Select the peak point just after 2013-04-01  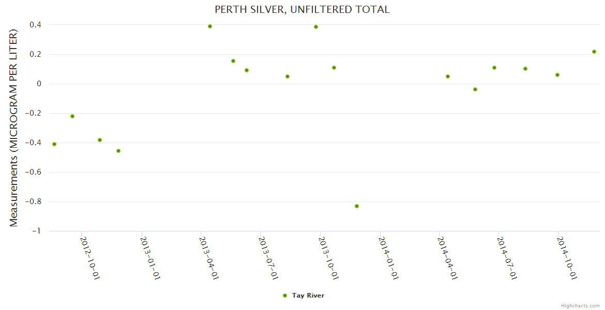tap(210, 26)
